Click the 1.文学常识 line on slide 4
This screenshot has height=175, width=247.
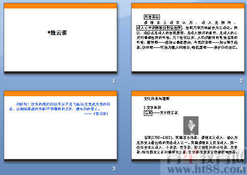(x=152, y=107)
